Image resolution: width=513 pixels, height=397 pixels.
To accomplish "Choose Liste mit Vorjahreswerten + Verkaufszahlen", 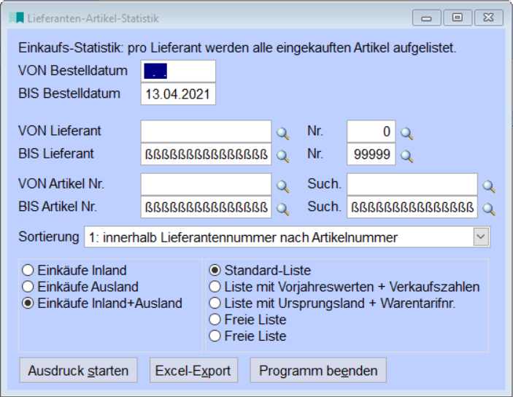I will point(215,287).
